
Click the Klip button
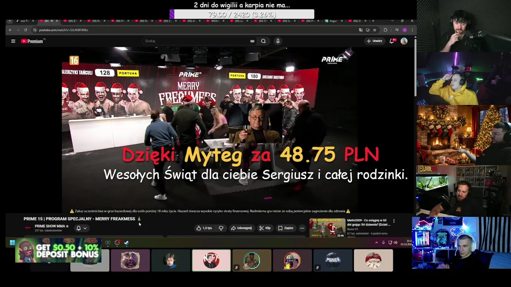tap(265, 228)
